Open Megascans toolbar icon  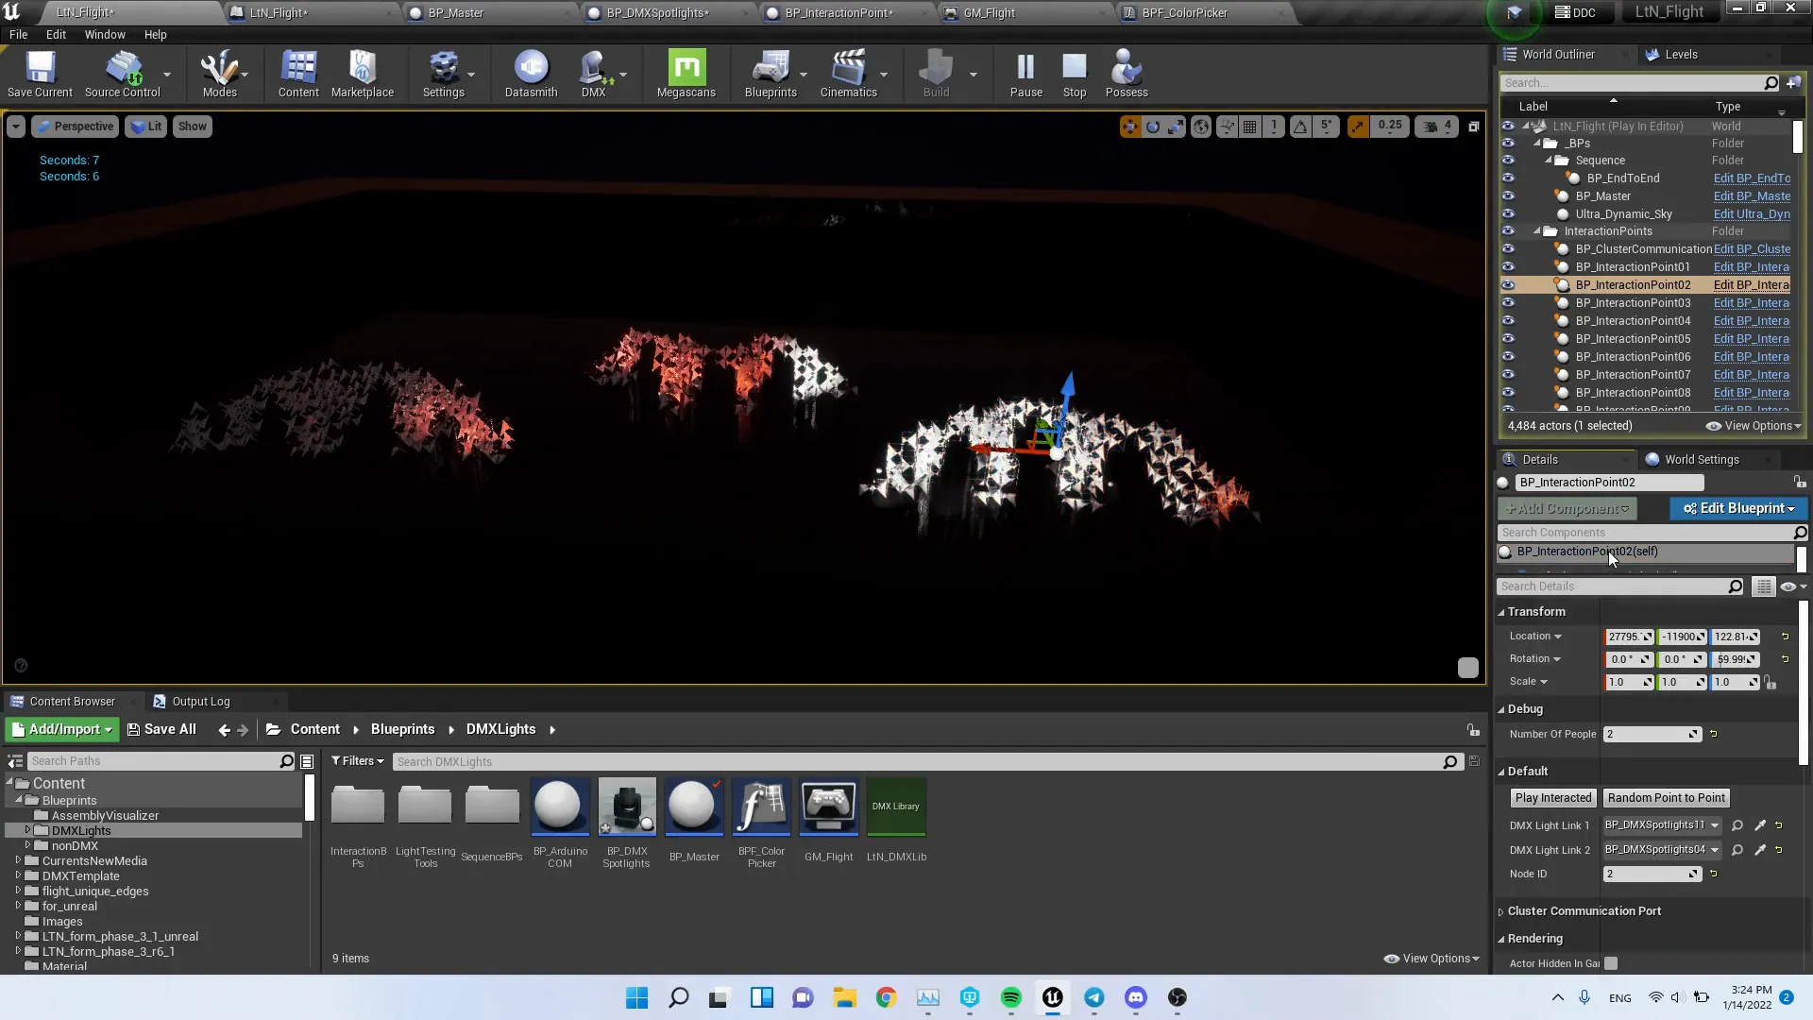coord(686,74)
